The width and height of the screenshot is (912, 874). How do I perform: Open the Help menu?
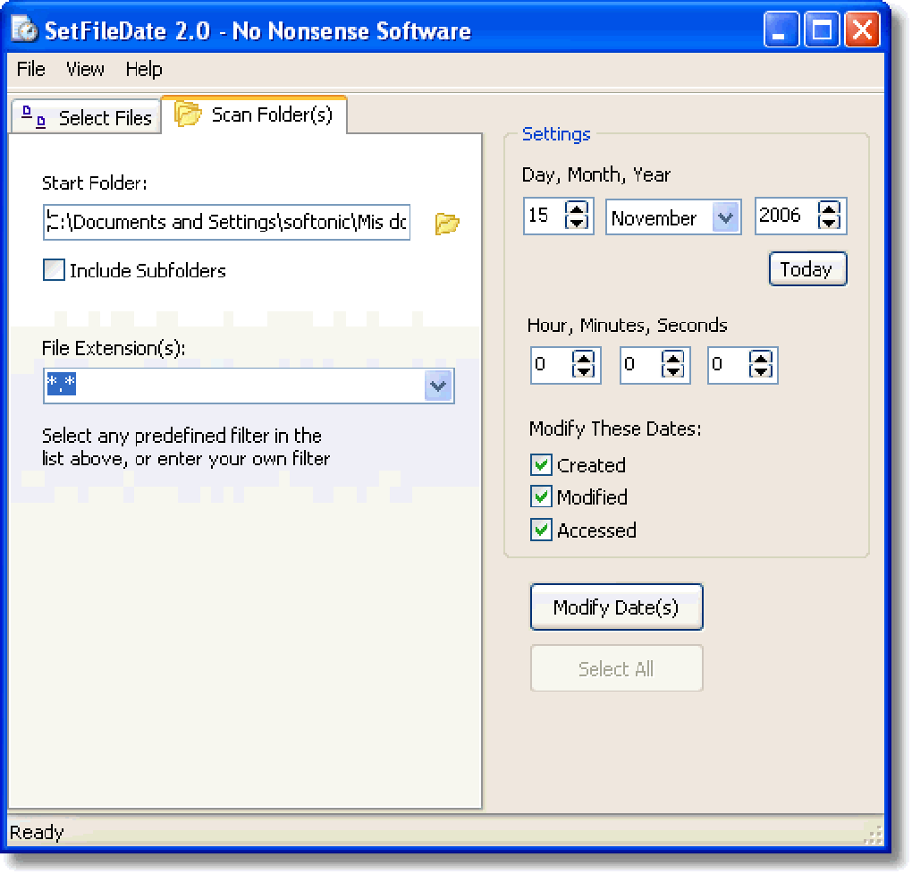(x=144, y=69)
